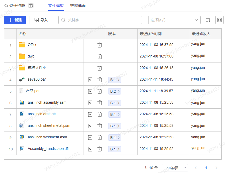The image size is (225, 173).
Task: Switch to the 框架截面 tab
Action: 78,6
